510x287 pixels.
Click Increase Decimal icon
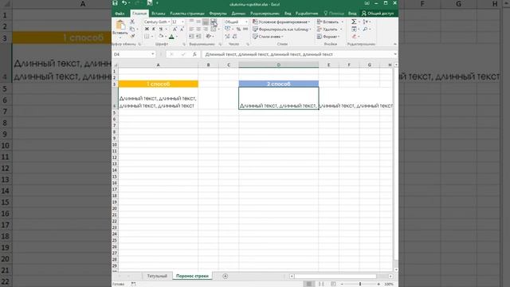(x=227, y=37)
